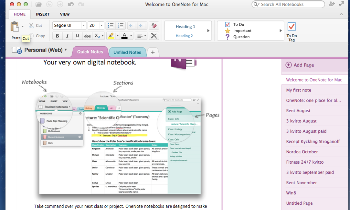The width and height of the screenshot is (350, 210).
Task: Click the clear formatting eraser icon
Action: (154, 25)
